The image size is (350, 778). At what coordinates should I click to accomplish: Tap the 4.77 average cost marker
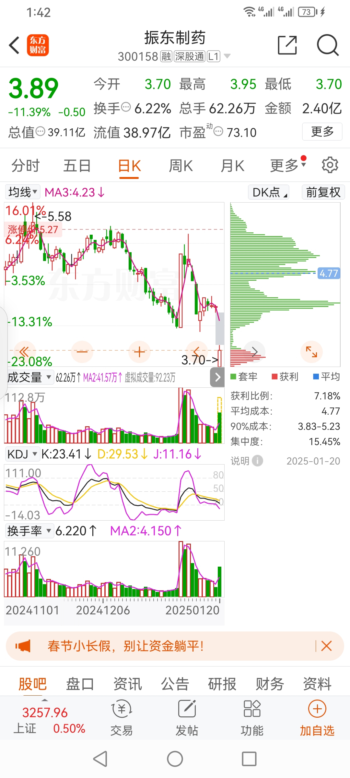[x=329, y=273]
